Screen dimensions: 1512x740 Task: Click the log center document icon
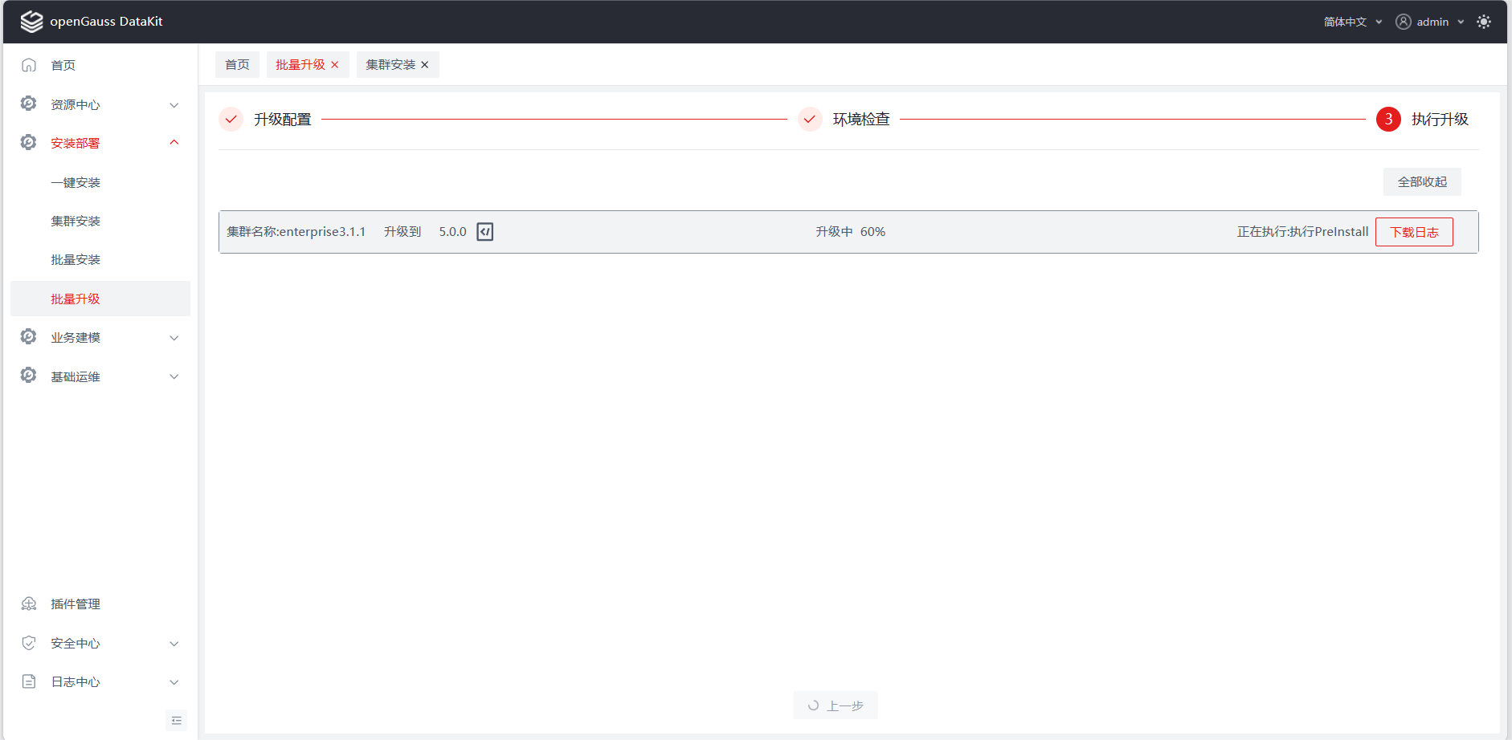[x=29, y=681]
